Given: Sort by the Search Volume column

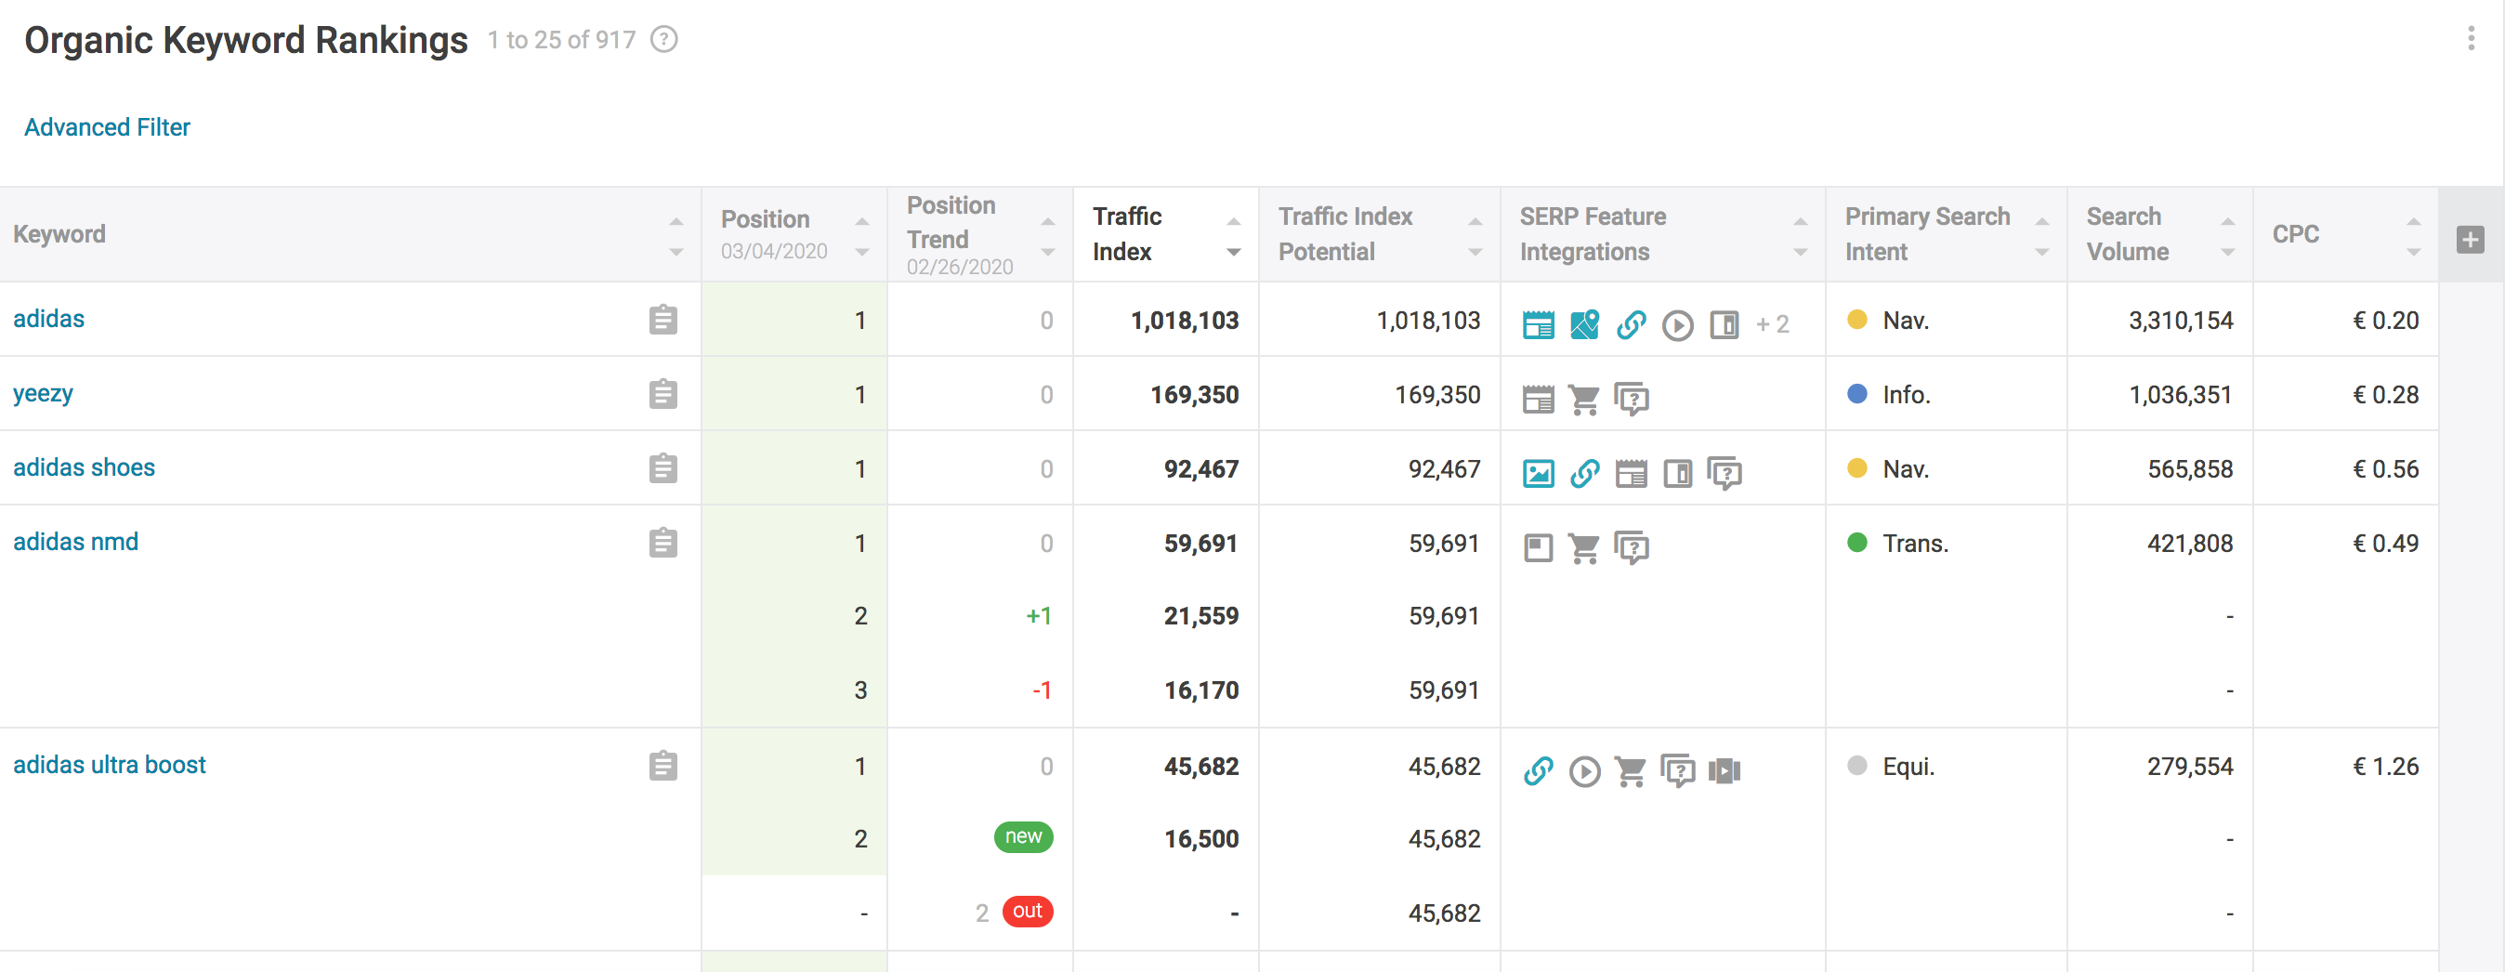Looking at the screenshot, I should [x=2227, y=236].
